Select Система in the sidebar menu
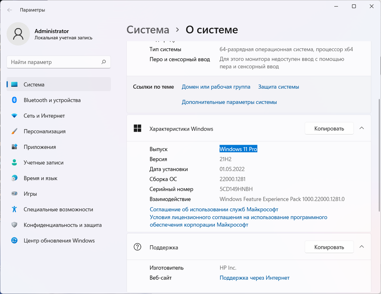 [x=34, y=84]
